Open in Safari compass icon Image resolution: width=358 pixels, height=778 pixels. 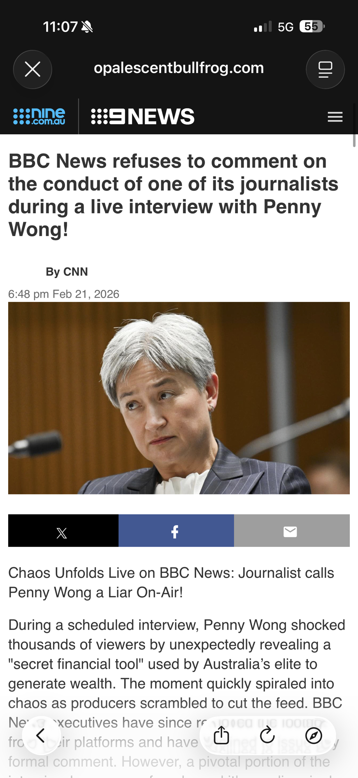(x=314, y=735)
